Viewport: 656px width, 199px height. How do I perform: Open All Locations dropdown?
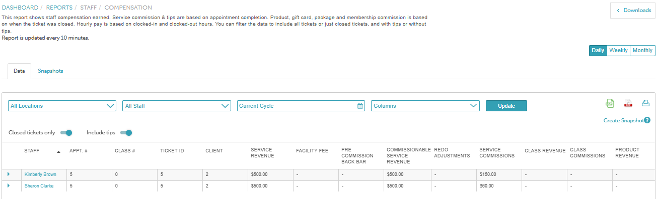(62, 106)
